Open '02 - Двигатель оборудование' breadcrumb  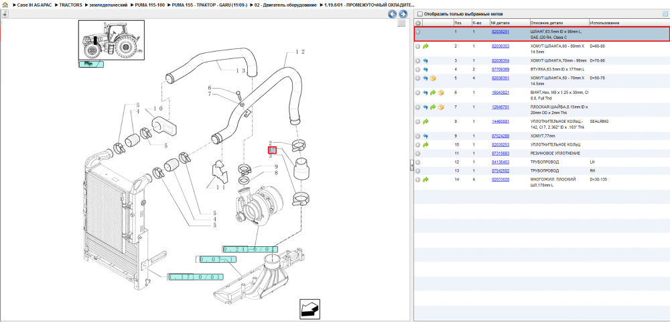click(286, 5)
